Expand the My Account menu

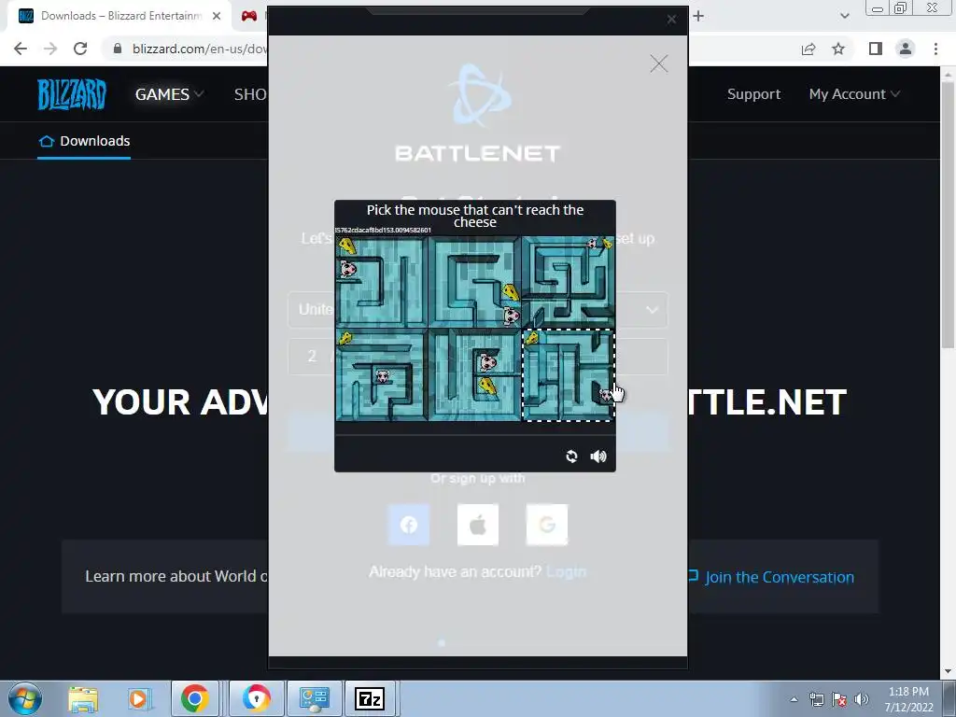click(x=854, y=94)
